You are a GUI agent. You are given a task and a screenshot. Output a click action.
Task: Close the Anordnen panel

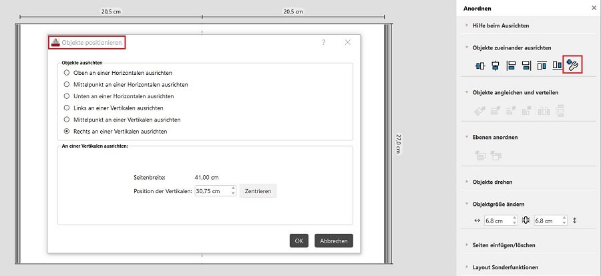tap(594, 8)
